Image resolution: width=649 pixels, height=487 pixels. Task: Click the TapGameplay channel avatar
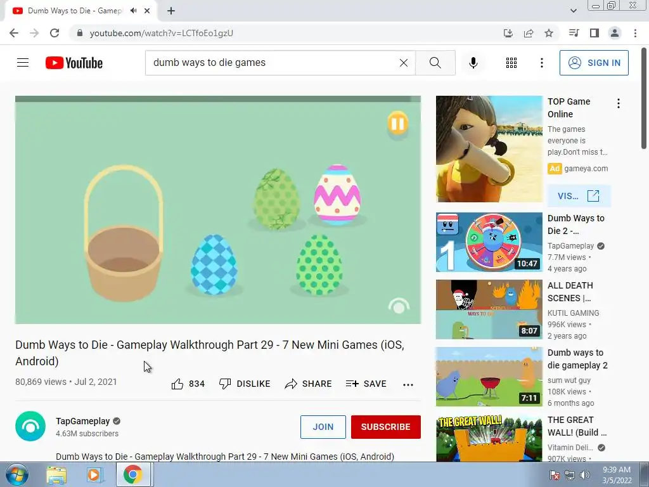(30, 426)
